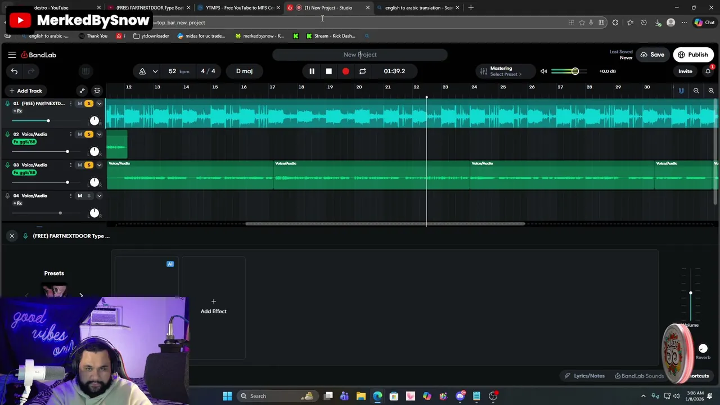Toggle solo on track 01

point(88,103)
